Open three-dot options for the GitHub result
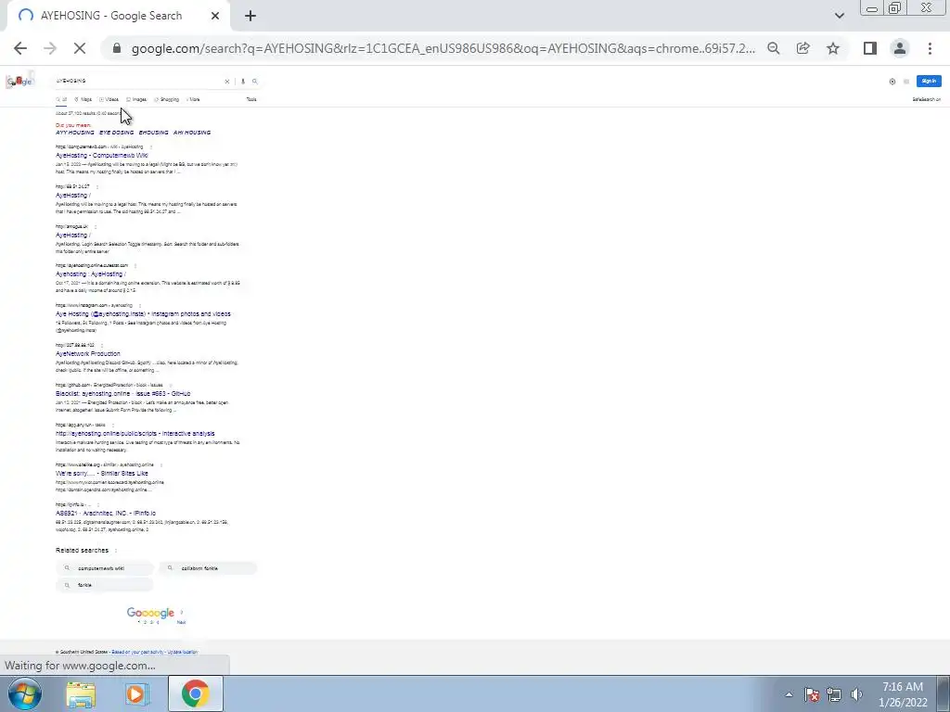This screenshot has width=950, height=712. (x=171, y=385)
